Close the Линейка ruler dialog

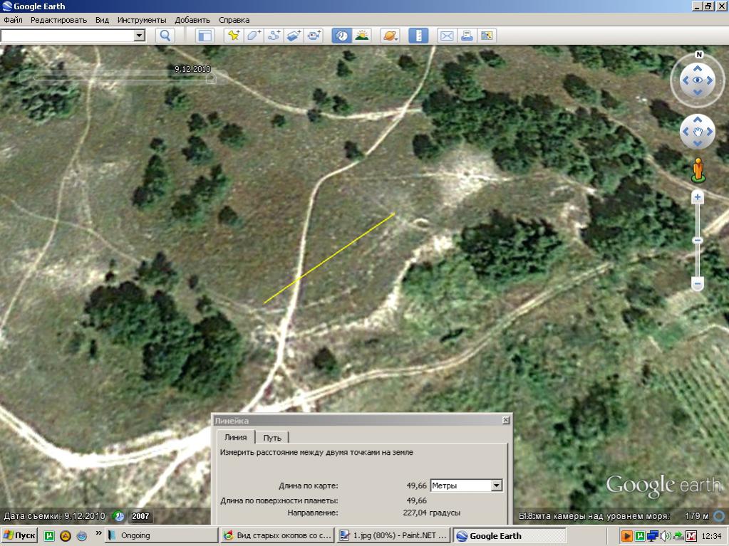506,420
